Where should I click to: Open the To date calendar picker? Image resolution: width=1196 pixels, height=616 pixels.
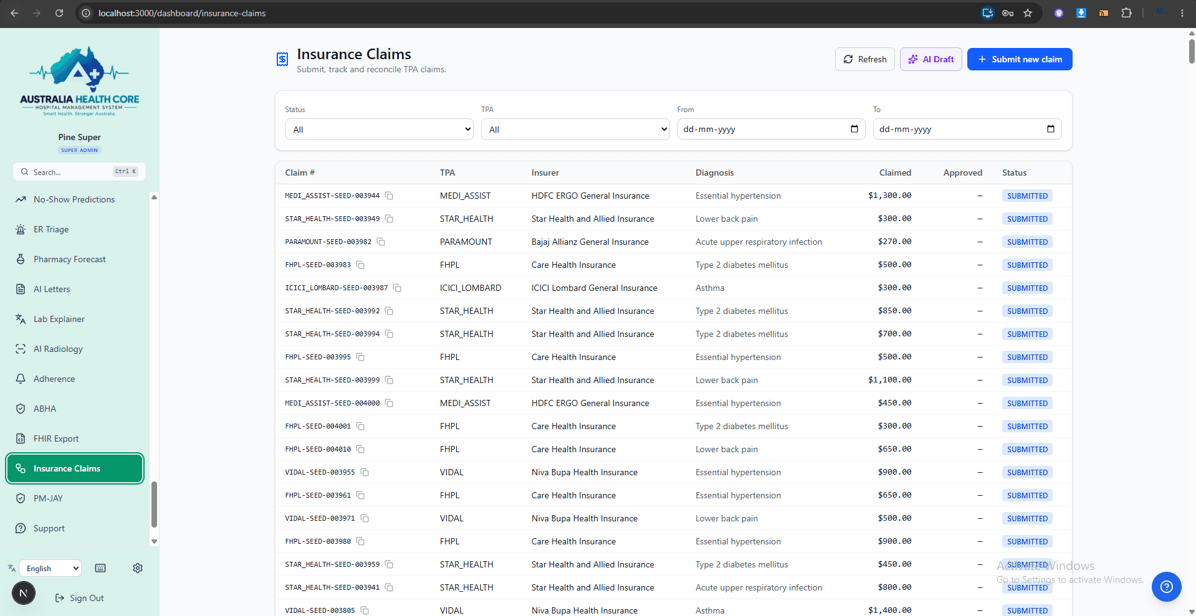(x=1051, y=129)
